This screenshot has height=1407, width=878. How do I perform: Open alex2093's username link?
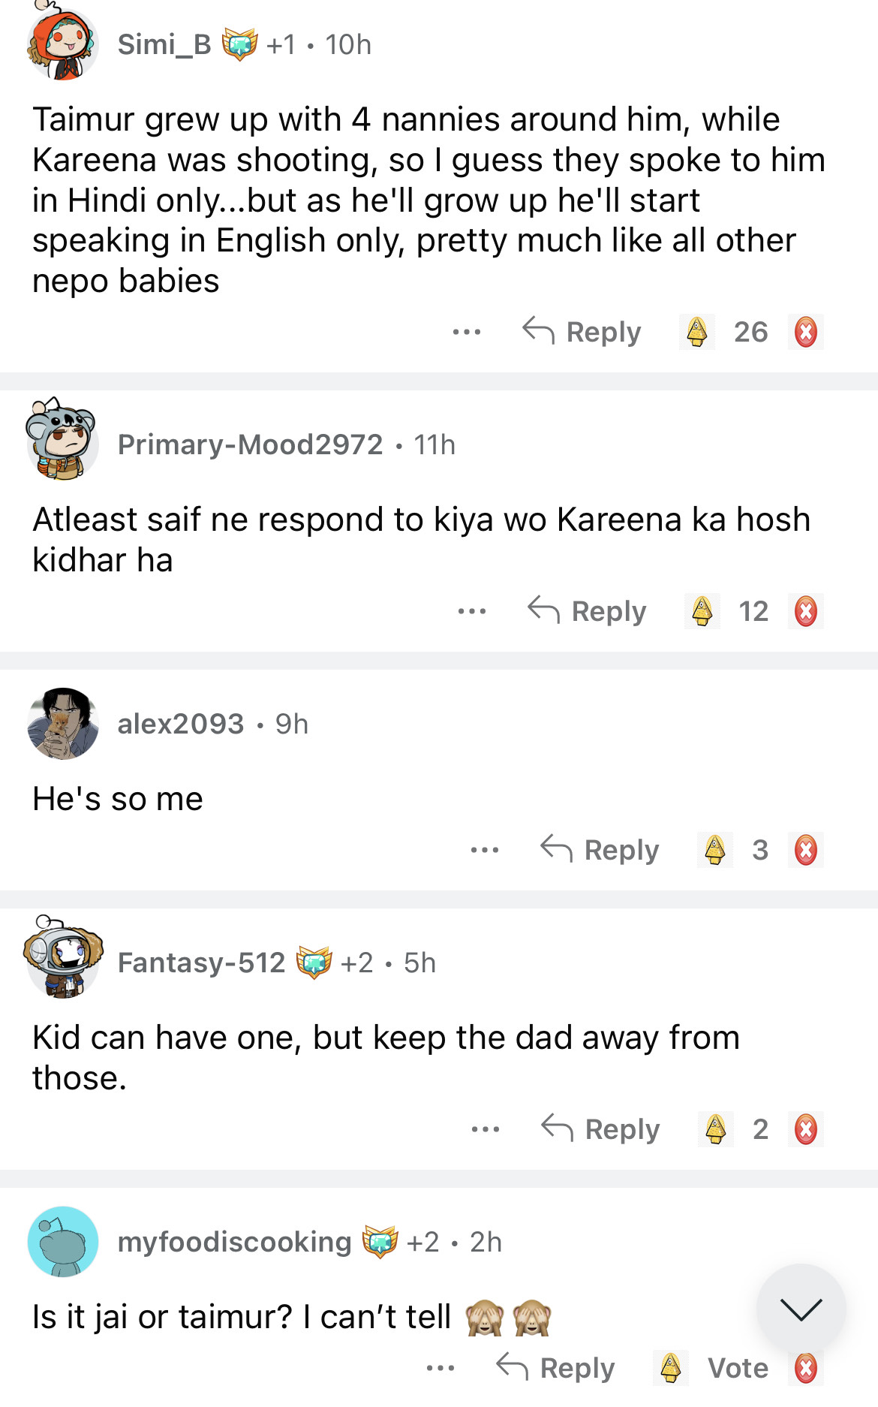pos(181,724)
